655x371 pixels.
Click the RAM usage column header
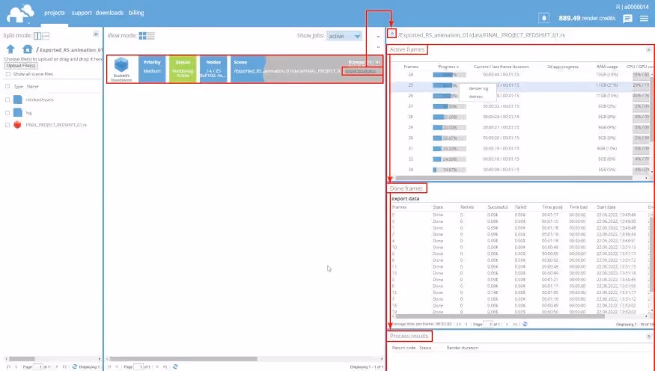click(606, 67)
